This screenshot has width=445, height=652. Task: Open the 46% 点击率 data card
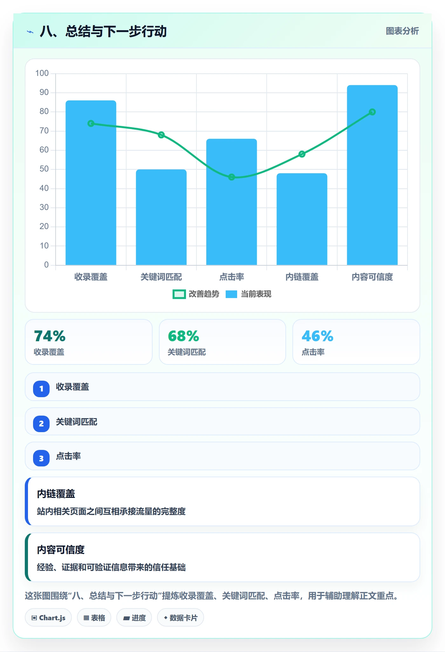coord(356,342)
